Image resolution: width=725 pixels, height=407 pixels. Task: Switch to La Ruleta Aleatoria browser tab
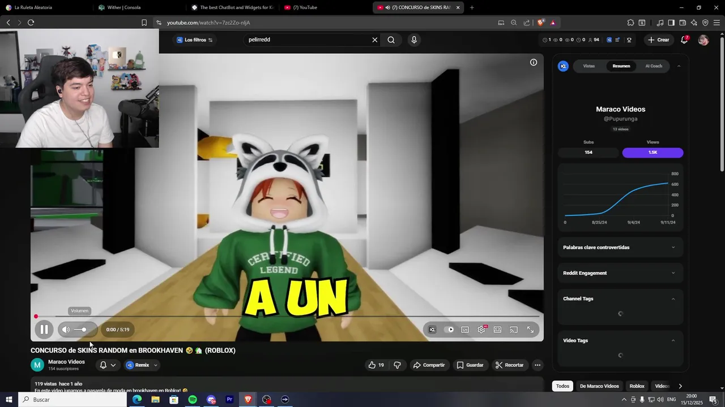point(45,7)
